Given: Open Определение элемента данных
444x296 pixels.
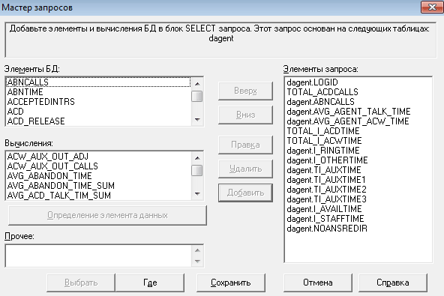Looking at the screenshot, I should (x=107, y=215).
